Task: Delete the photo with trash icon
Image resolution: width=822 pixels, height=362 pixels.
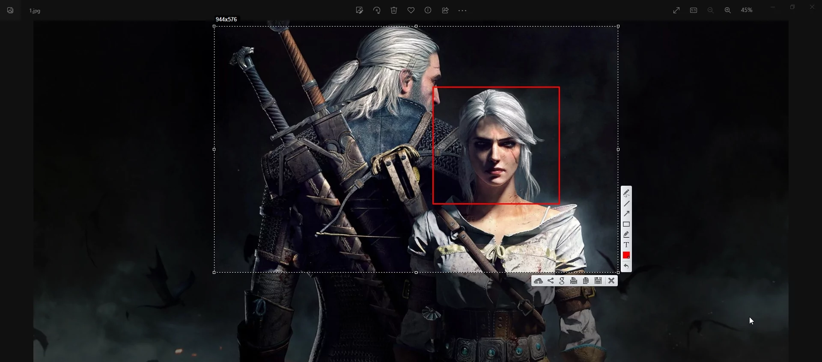Action: [394, 10]
